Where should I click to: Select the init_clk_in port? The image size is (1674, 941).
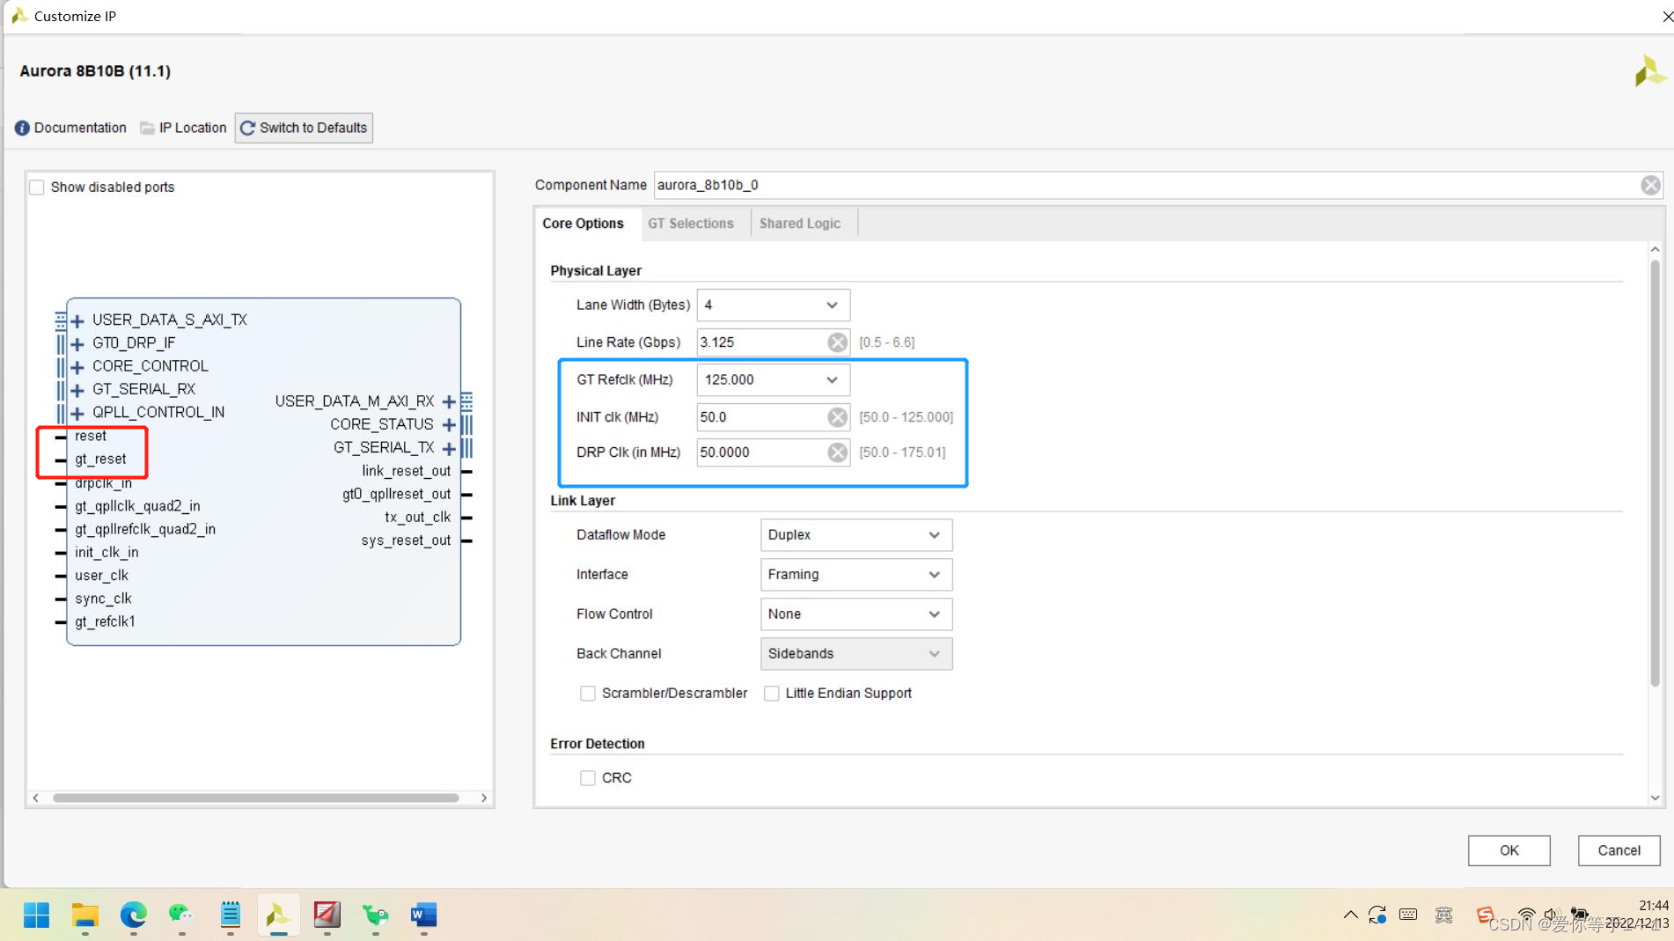(106, 552)
